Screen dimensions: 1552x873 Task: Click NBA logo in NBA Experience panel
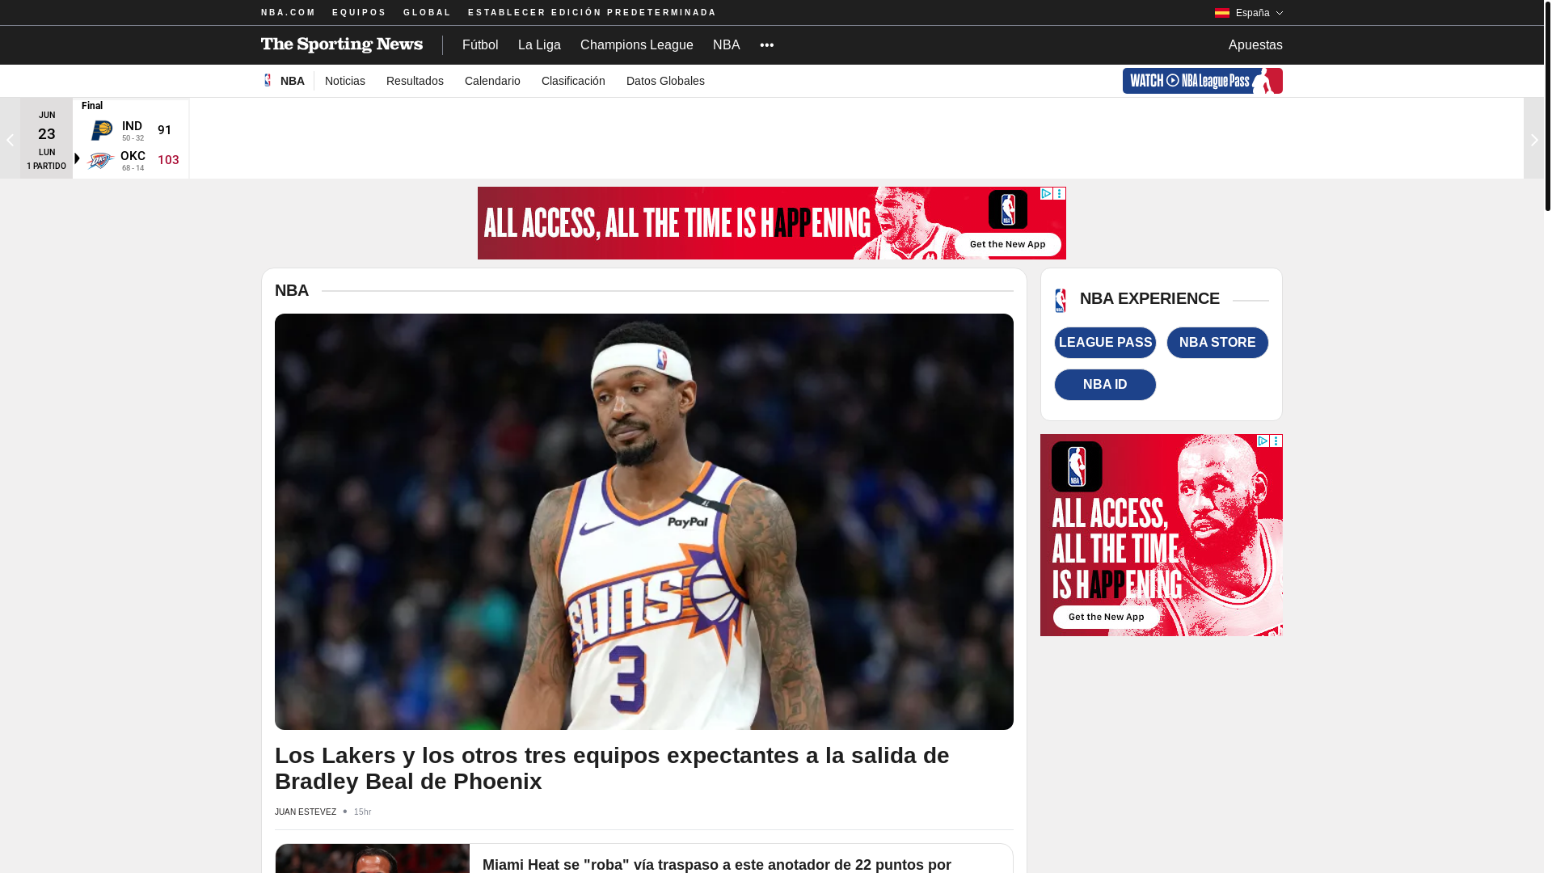pos(1061,300)
